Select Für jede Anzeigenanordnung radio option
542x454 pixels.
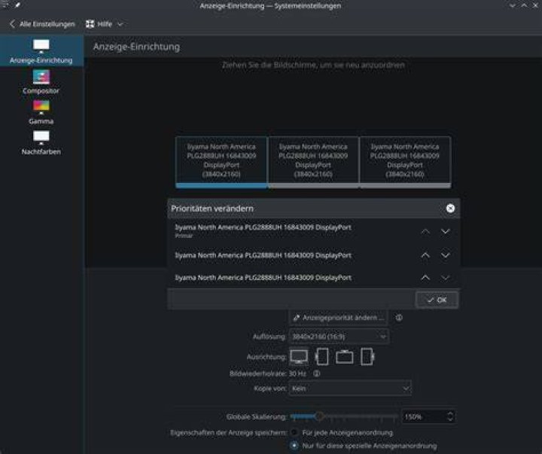(294, 433)
